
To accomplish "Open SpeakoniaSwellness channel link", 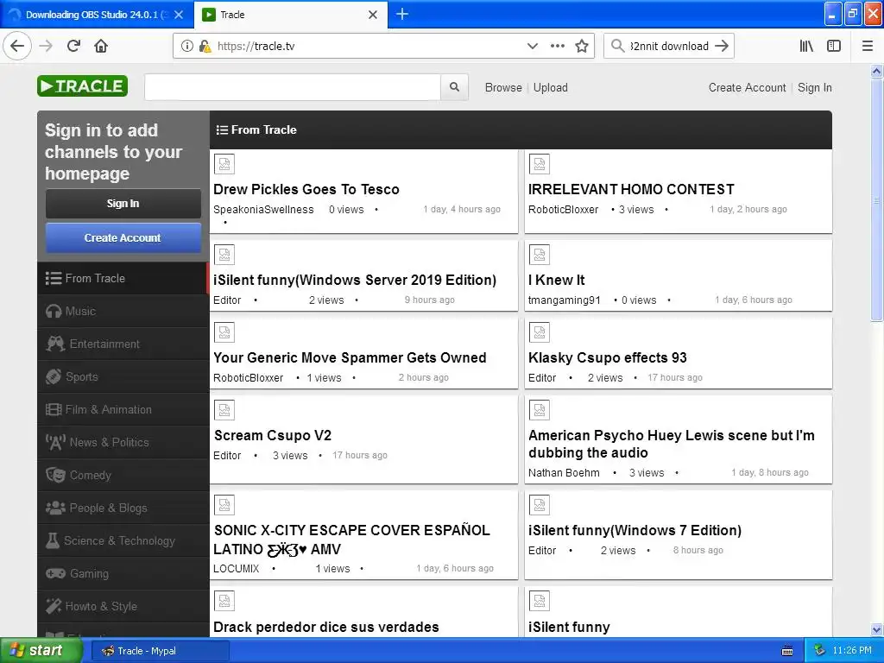I will (263, 210).
